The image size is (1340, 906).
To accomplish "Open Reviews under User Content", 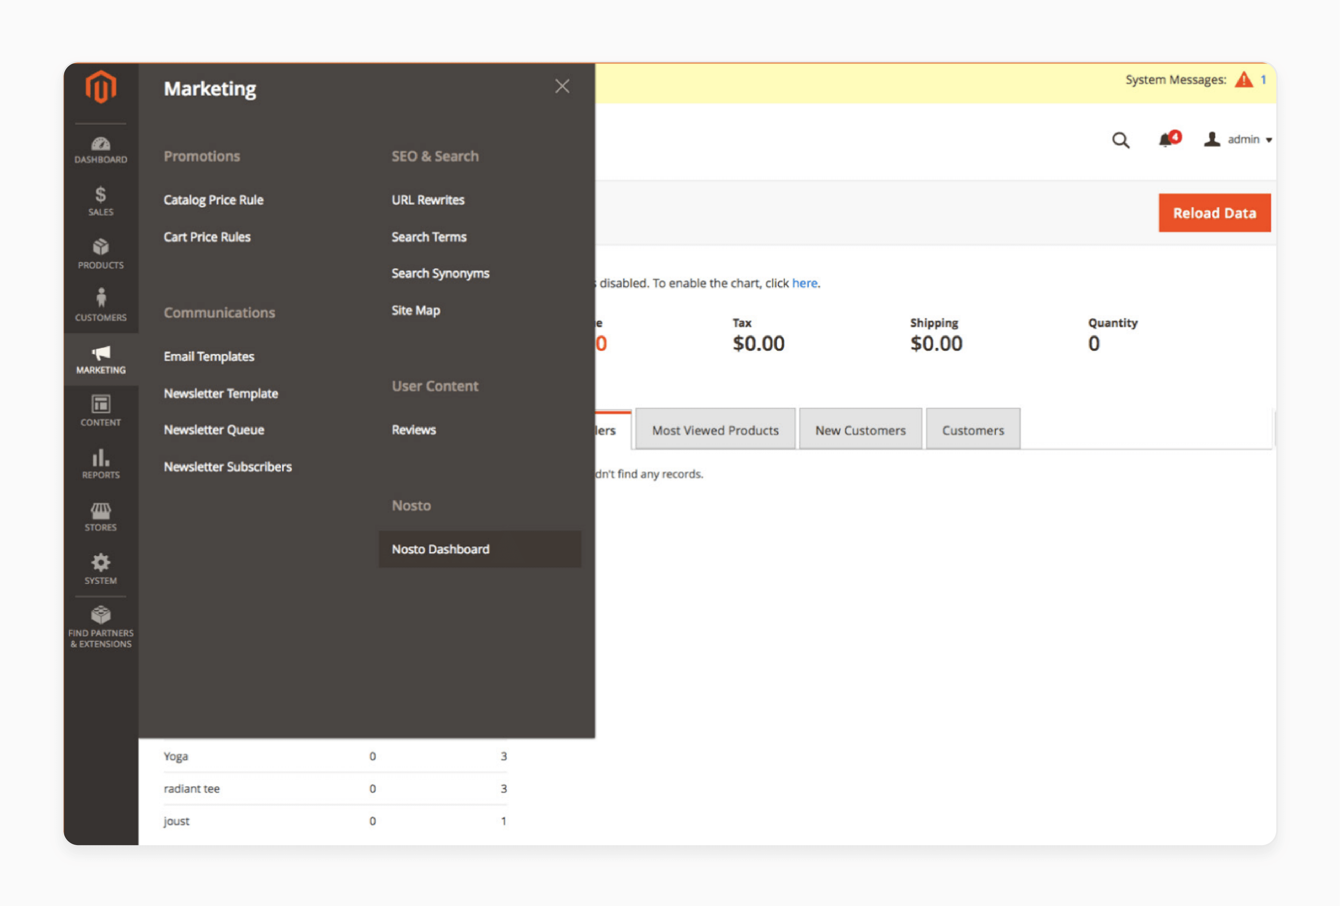I will 414,430.
